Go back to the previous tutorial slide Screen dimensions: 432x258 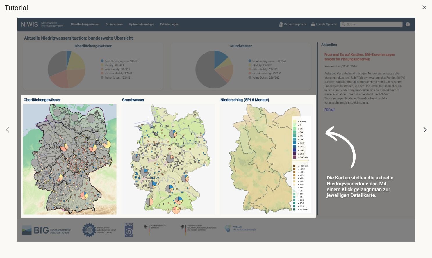pos(8,130)
